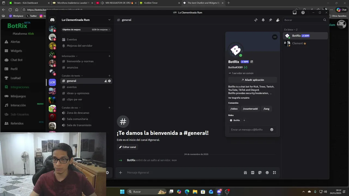The width and height of the screenshot is (349, 196).
Task: Add a role with the plus button
Action: point(244,120)
